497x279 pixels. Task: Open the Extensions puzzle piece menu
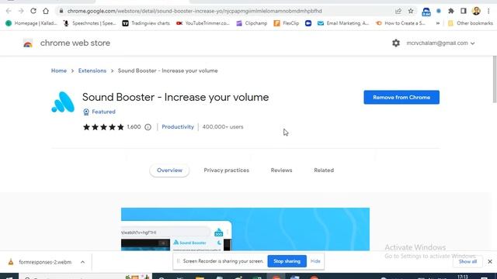tap(451, 11)
